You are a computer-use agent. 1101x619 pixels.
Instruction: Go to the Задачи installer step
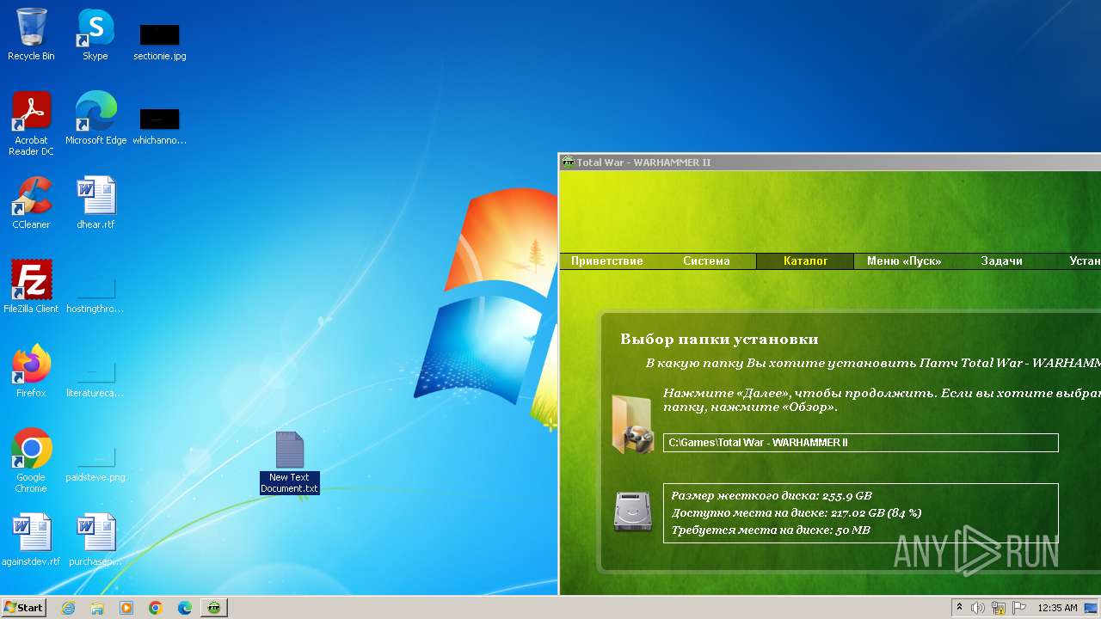point(1002,261)
